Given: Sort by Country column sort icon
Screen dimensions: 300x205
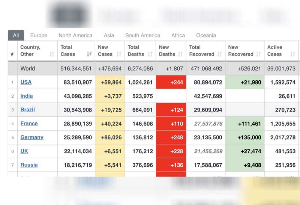Looking at the screenshot, I should pos(52,54).
